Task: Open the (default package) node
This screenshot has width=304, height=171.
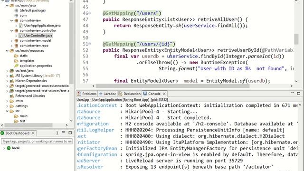Action: tap(32, 10)
